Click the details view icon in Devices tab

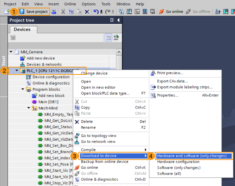[108, 38]
